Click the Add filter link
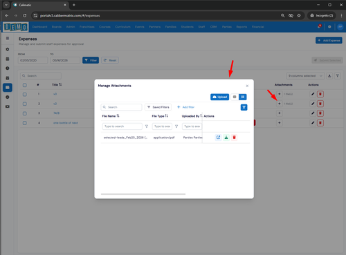Image resolution: width=346 pixels, height=255 pixels. [x=186, y=107]
